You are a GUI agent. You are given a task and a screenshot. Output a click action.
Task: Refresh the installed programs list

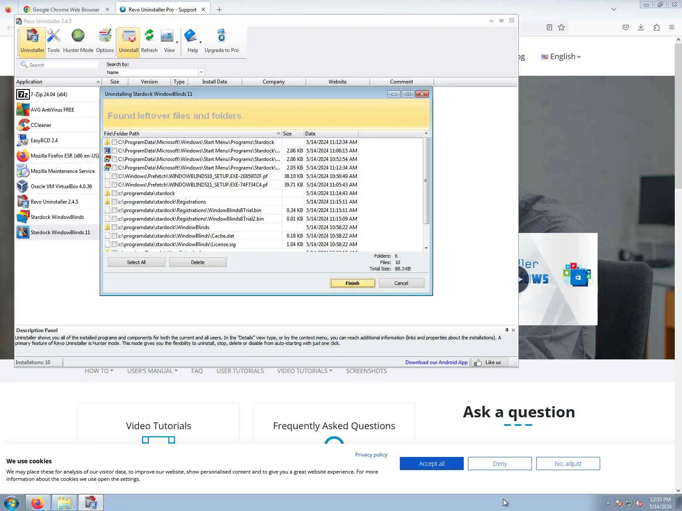click(x=149, y=41)
